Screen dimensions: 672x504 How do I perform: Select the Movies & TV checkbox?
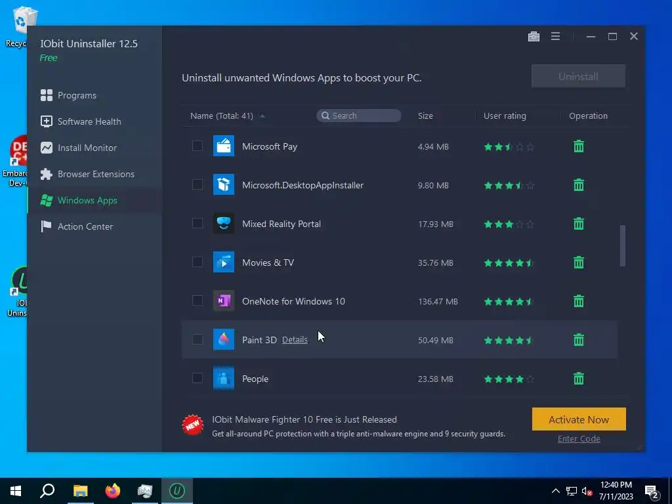pyautogui.click(x=197, y=262)
